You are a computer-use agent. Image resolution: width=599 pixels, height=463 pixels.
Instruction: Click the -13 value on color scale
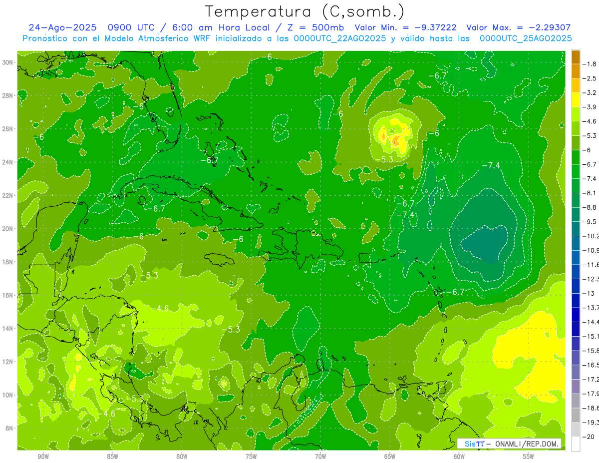(589, 293)
